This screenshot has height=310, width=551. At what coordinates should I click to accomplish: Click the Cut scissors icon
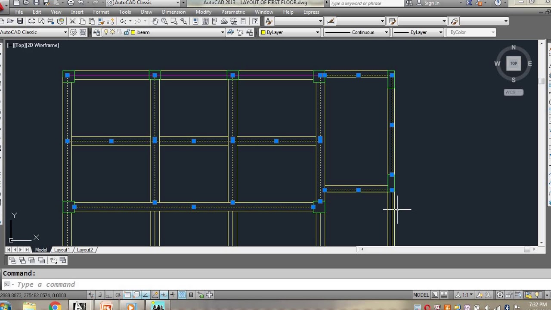click(72, 21)
